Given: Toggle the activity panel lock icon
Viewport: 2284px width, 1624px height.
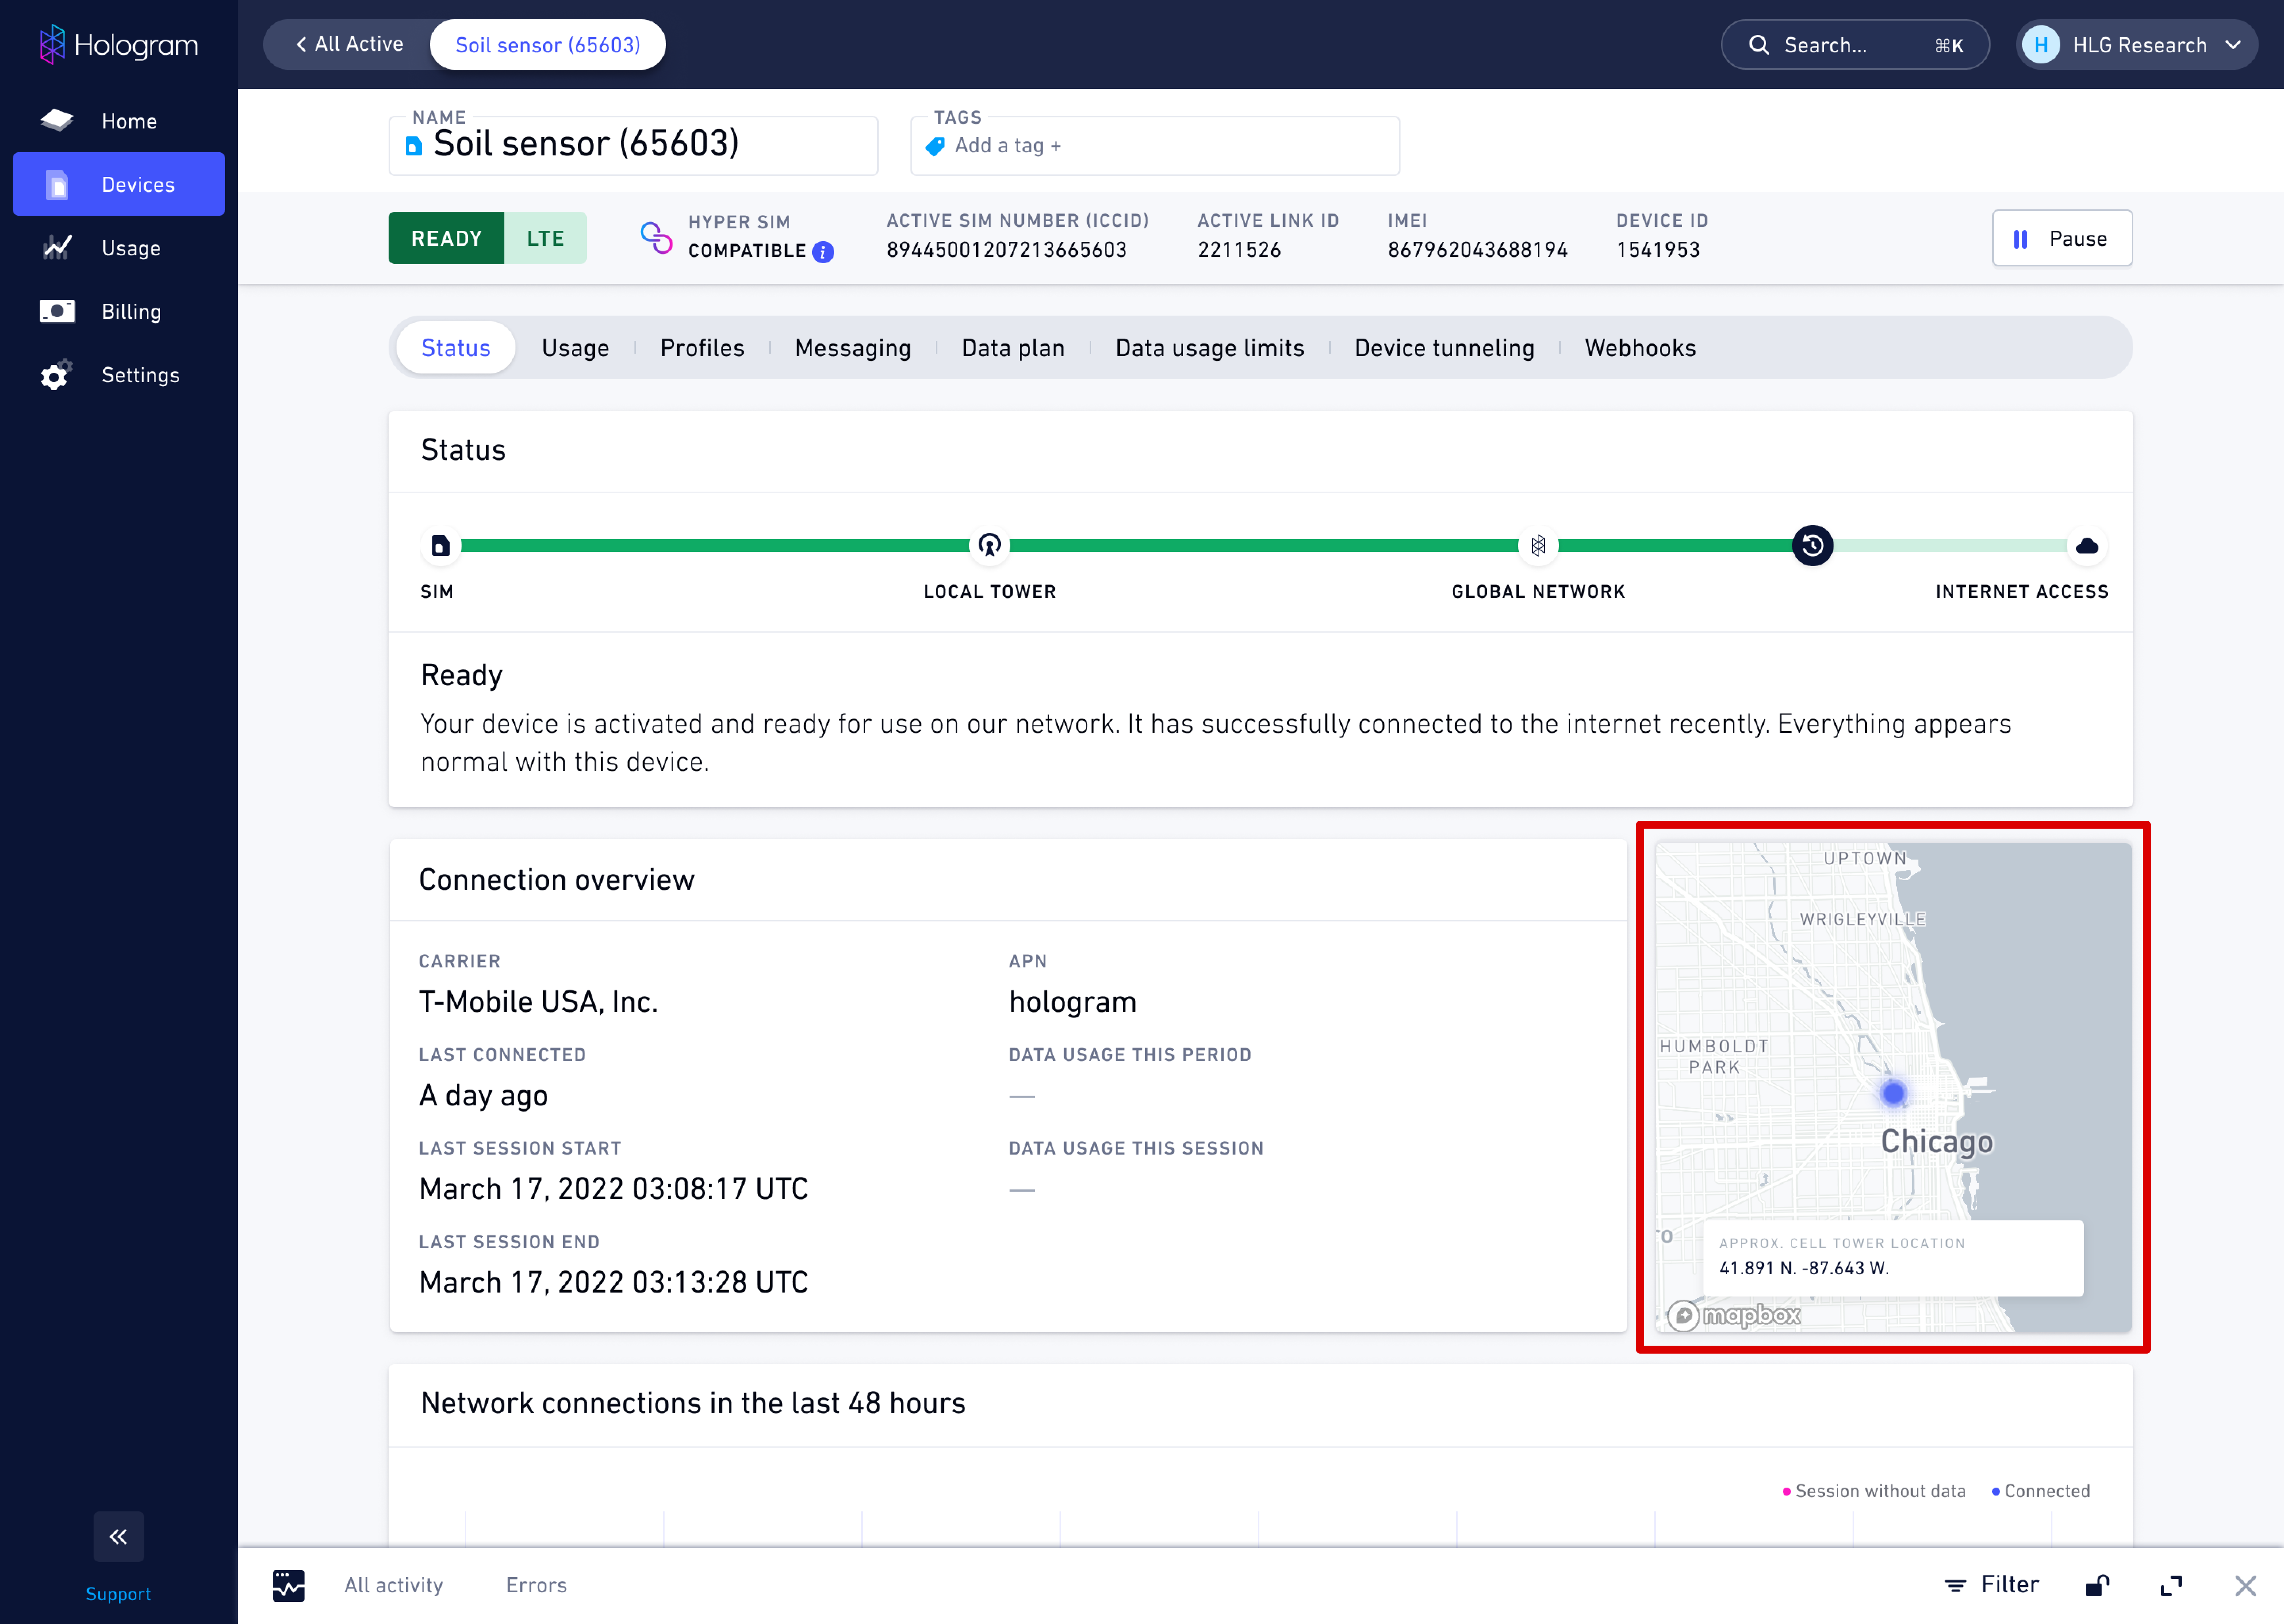Looking at the screenshot, I should pyautogui.click(x=2097, y=1585).
